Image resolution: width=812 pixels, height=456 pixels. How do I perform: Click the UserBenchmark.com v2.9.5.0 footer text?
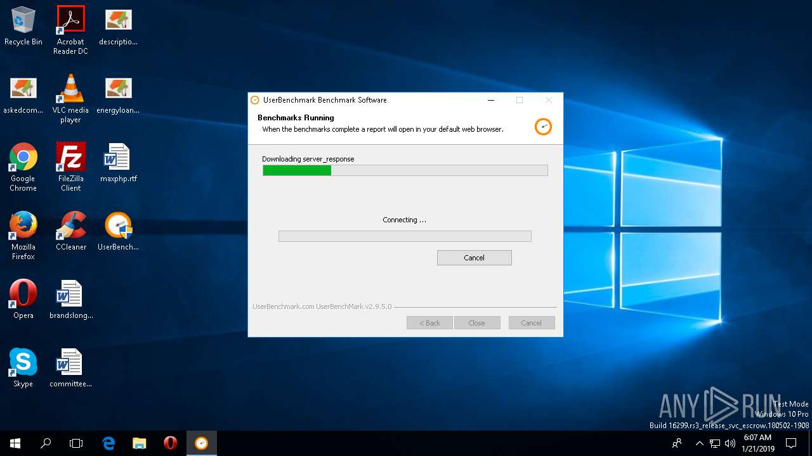322,307
